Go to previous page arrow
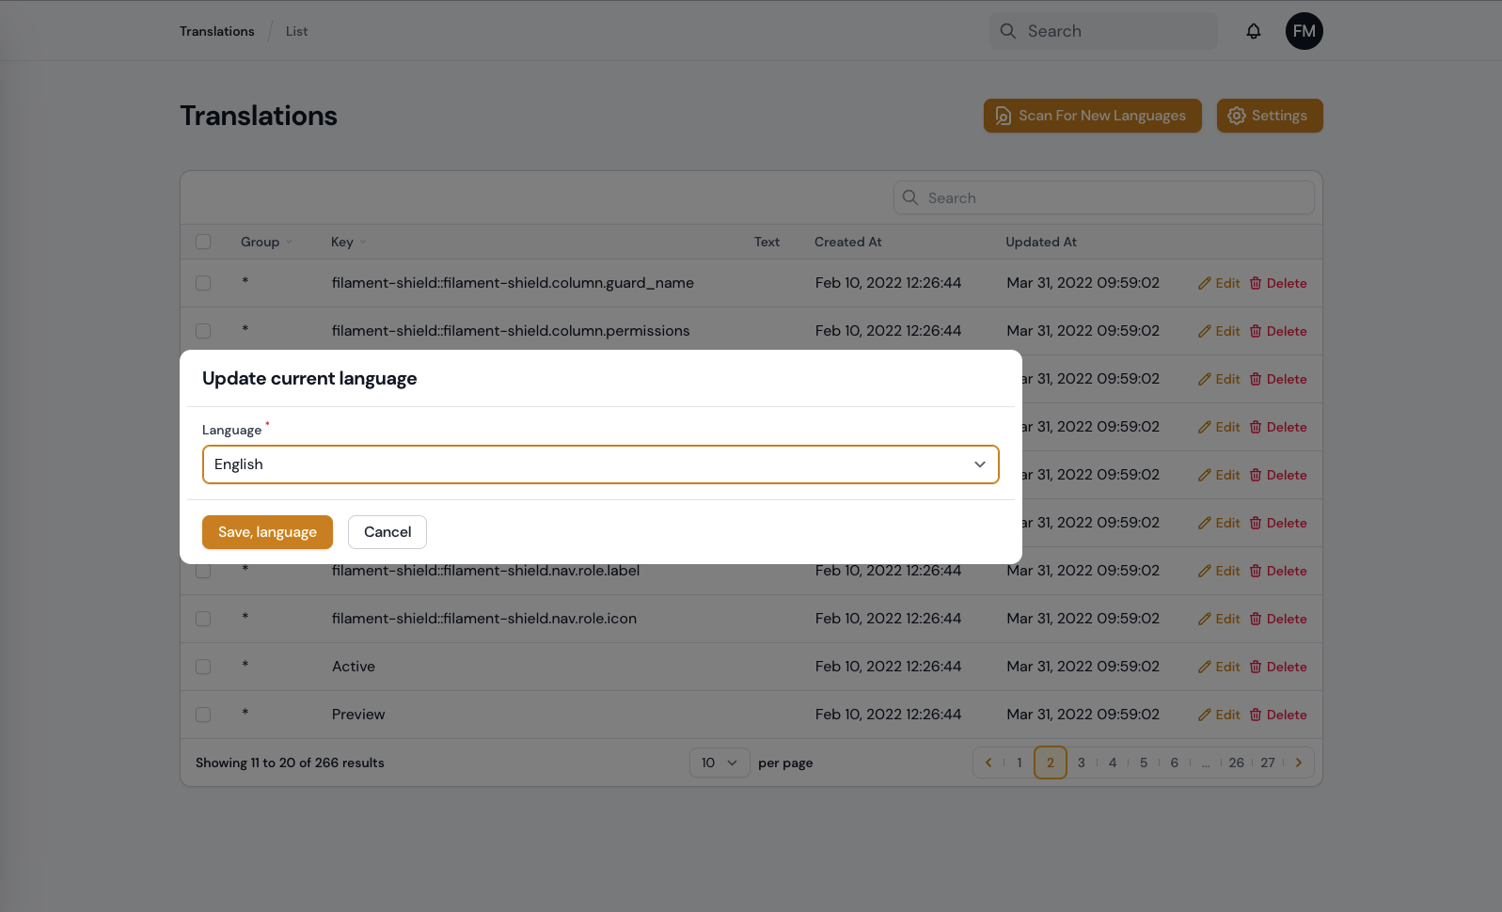1502x912 pixels. [988, 763]
